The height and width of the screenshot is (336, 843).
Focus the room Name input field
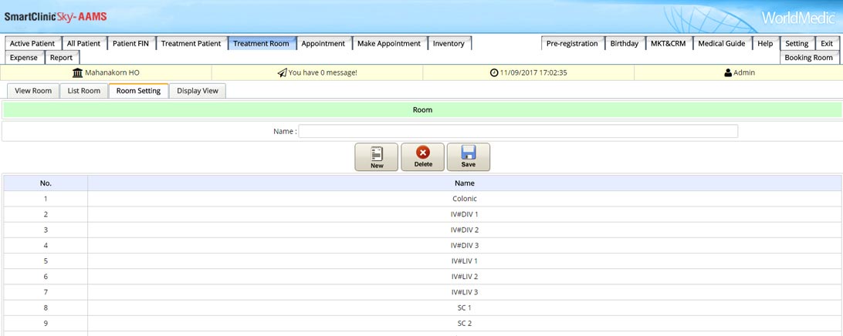(517, 131)
